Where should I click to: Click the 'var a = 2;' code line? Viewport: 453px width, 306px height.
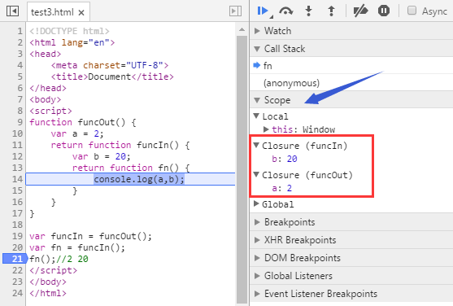click(77, 133)
